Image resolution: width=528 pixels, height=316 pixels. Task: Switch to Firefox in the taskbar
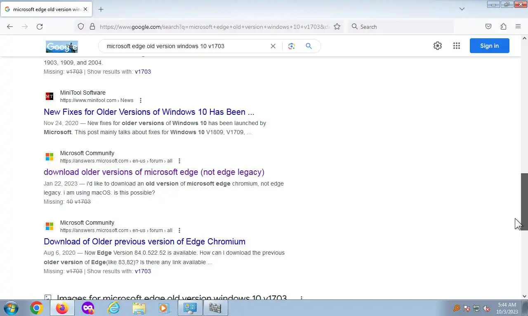[62, 308]
